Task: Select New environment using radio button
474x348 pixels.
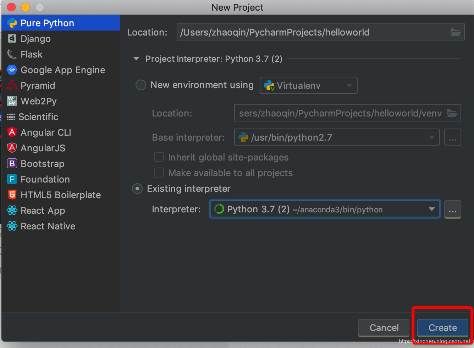Action: [141, 85]
